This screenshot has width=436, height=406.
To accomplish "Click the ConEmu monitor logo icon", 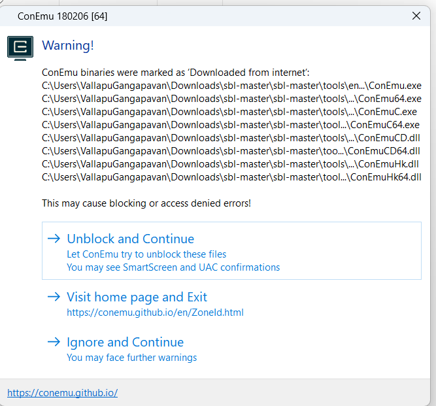I will tap(20, 48).
